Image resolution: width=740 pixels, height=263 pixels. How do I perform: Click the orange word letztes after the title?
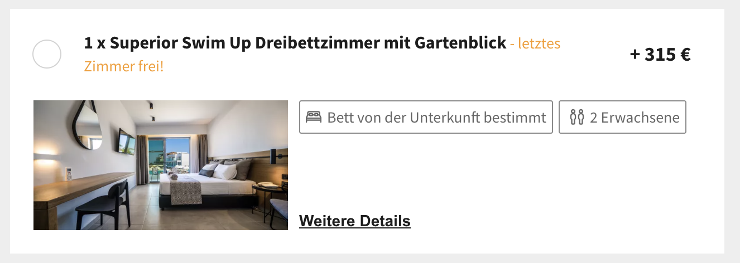pos(539,43)
